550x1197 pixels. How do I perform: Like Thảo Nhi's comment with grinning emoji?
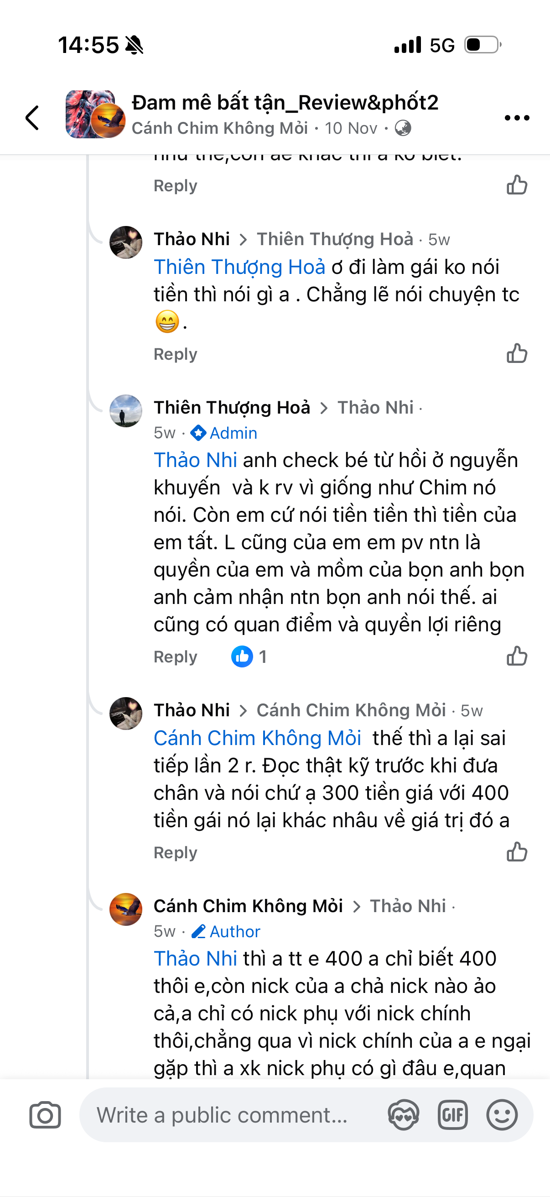pos(517,354)
